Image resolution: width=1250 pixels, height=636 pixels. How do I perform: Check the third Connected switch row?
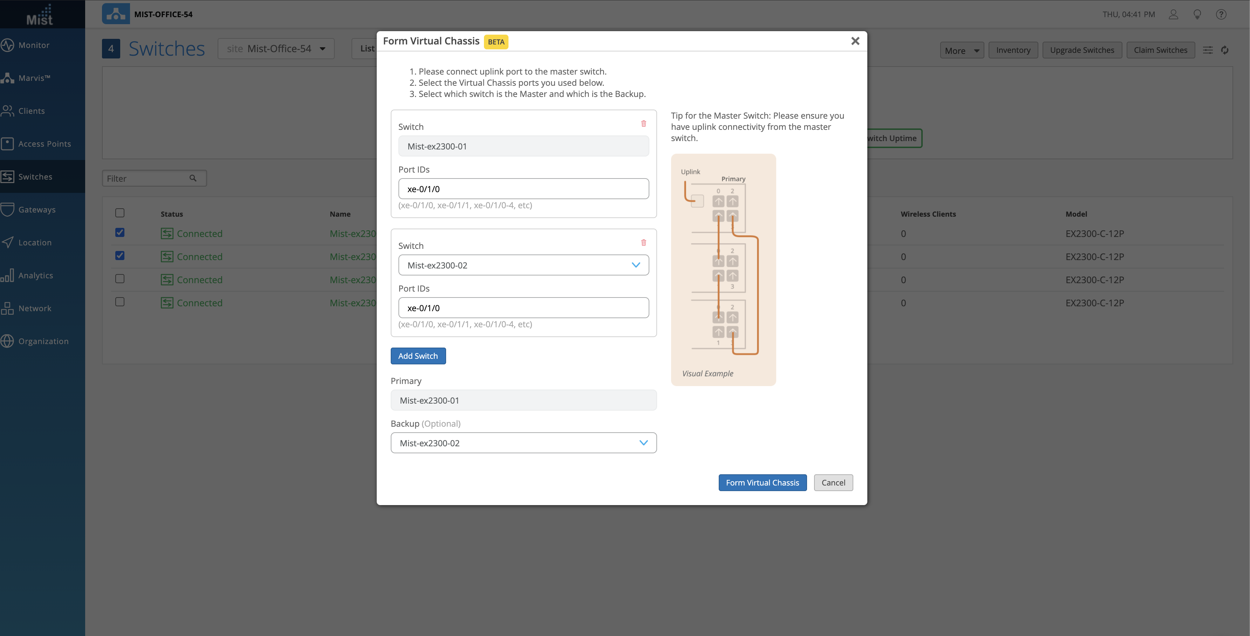click(120, 279)
